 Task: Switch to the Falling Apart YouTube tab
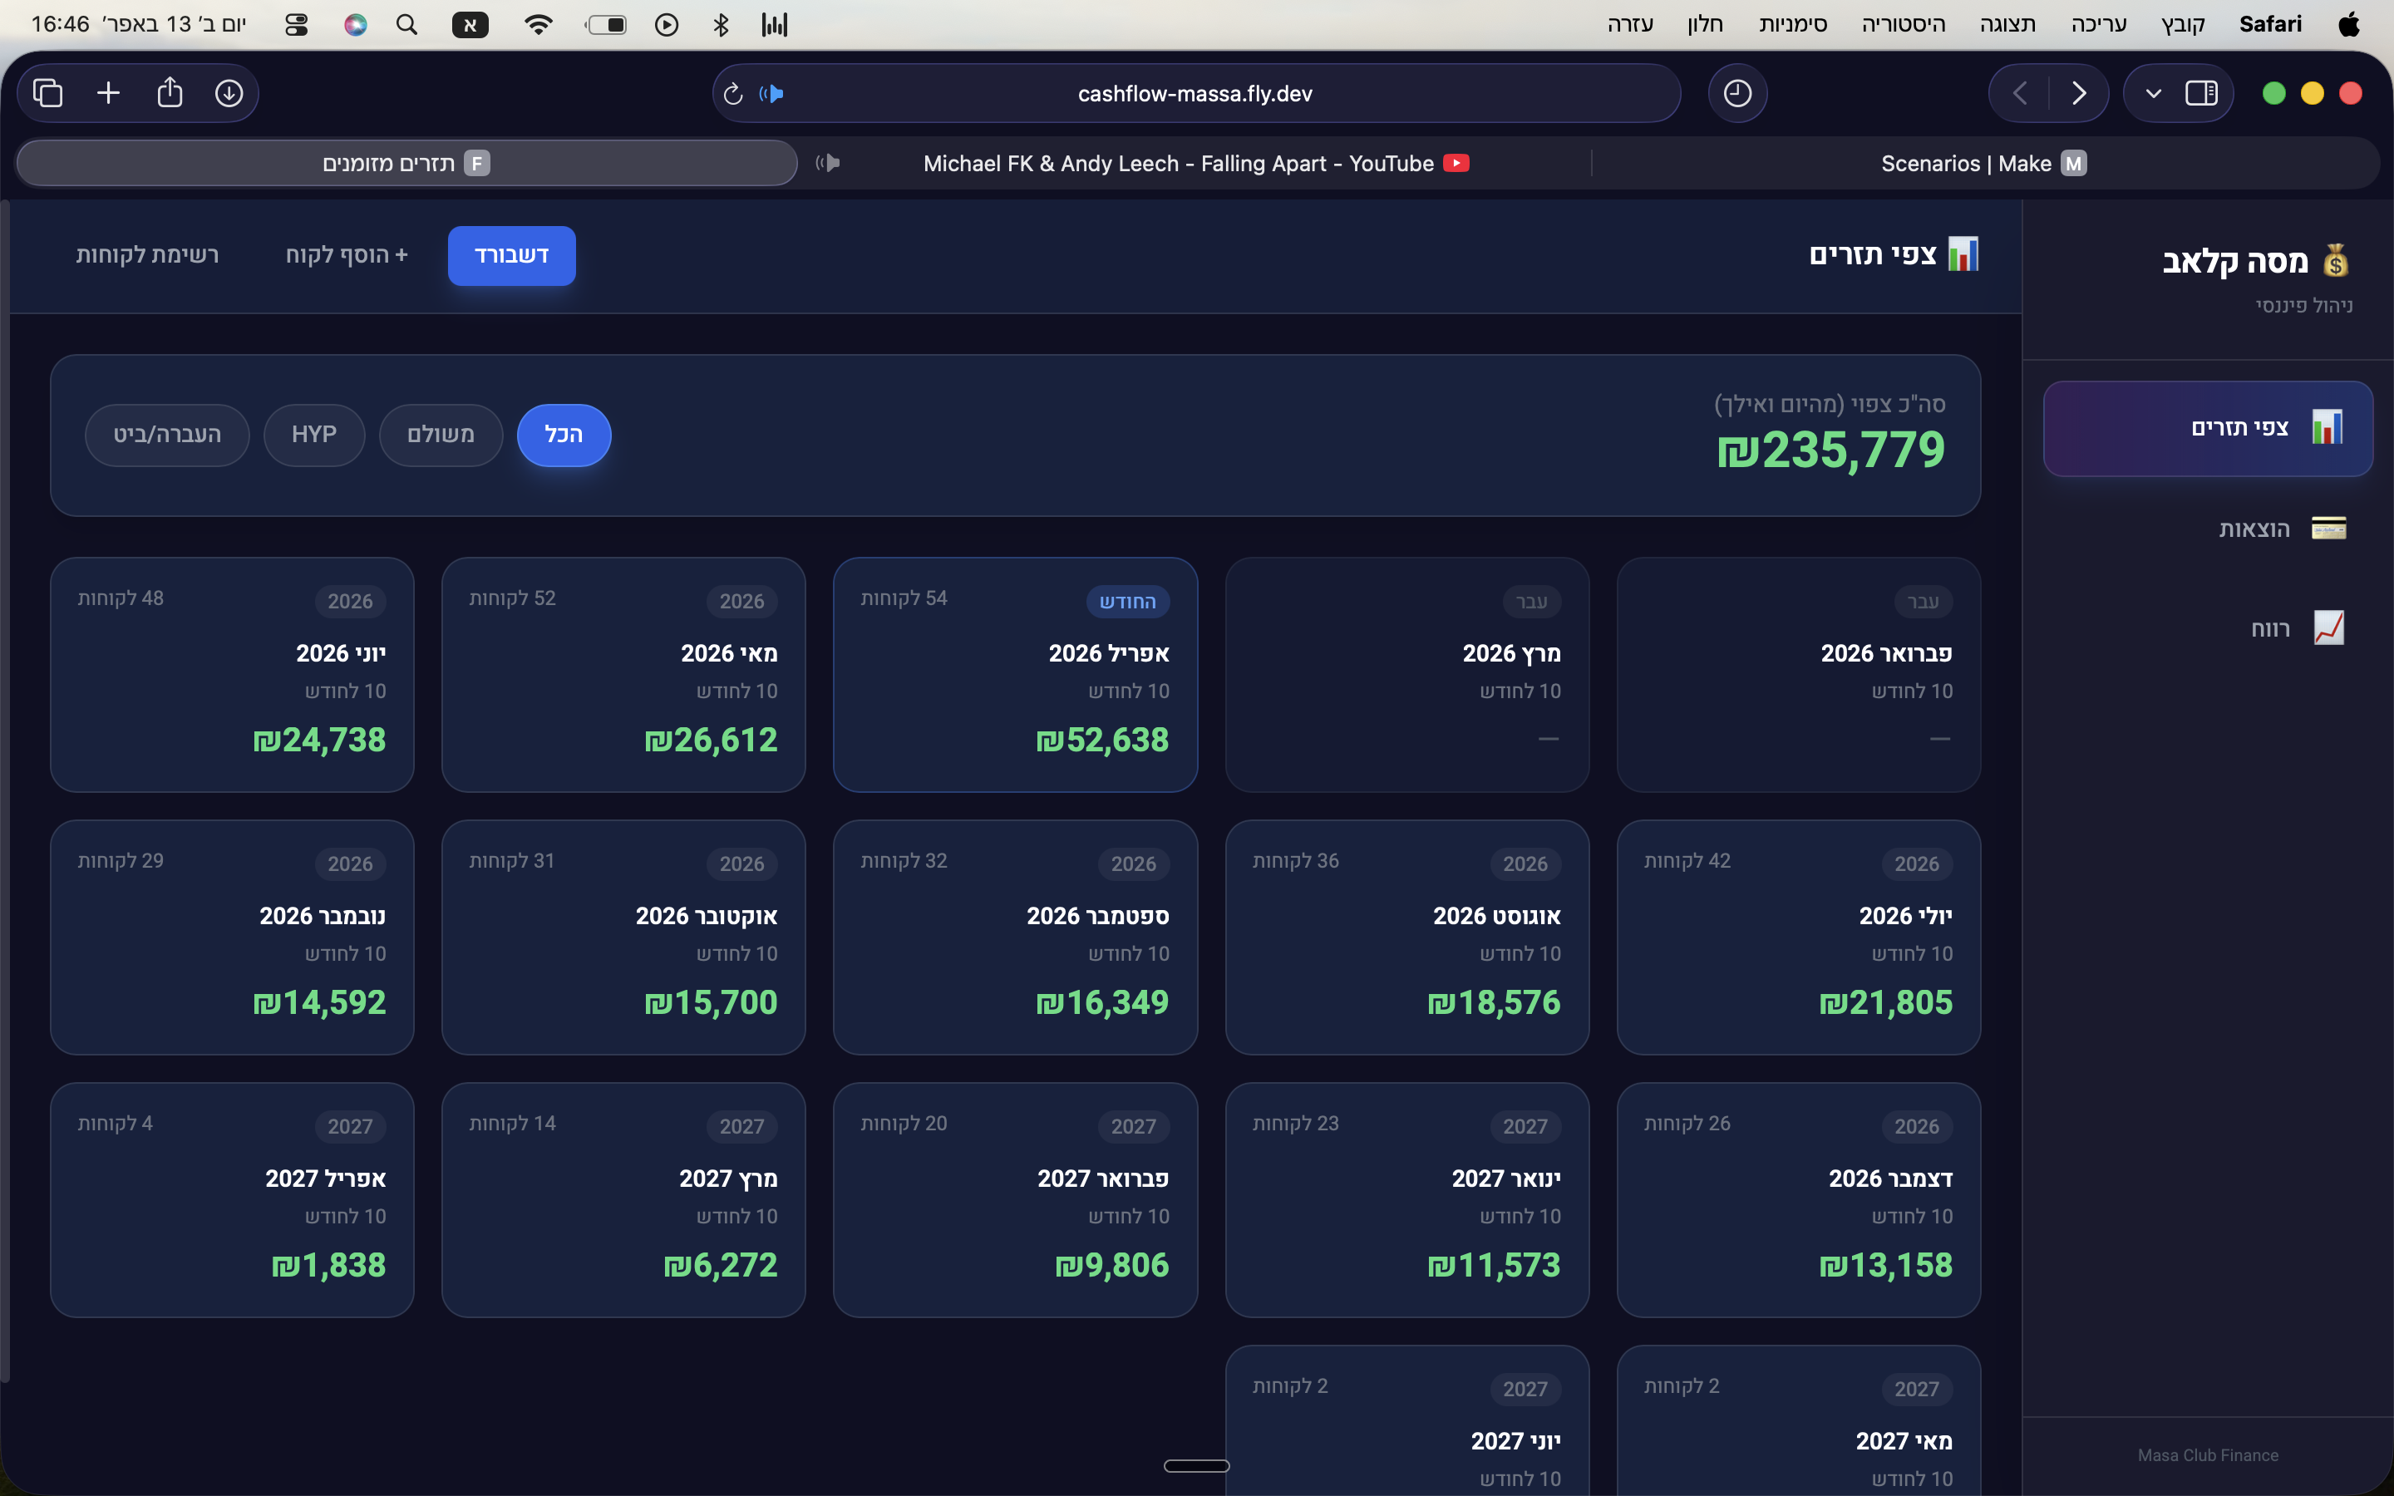1195,163
